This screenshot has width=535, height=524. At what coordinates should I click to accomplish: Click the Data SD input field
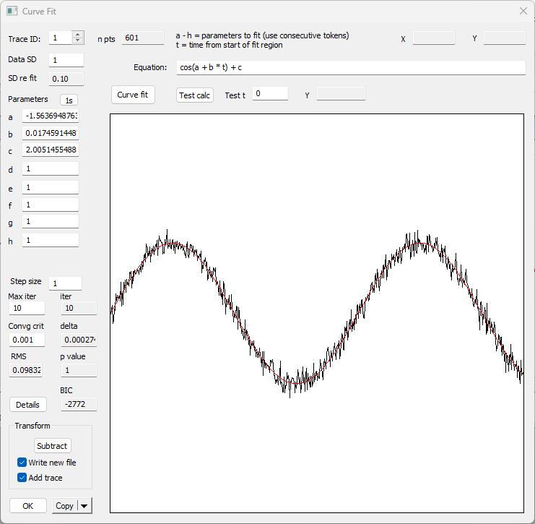(x=66, y=60)
